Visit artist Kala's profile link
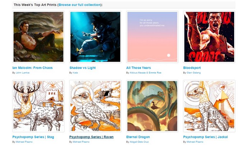This screenshot has height=145, width=251. point(75,72)
